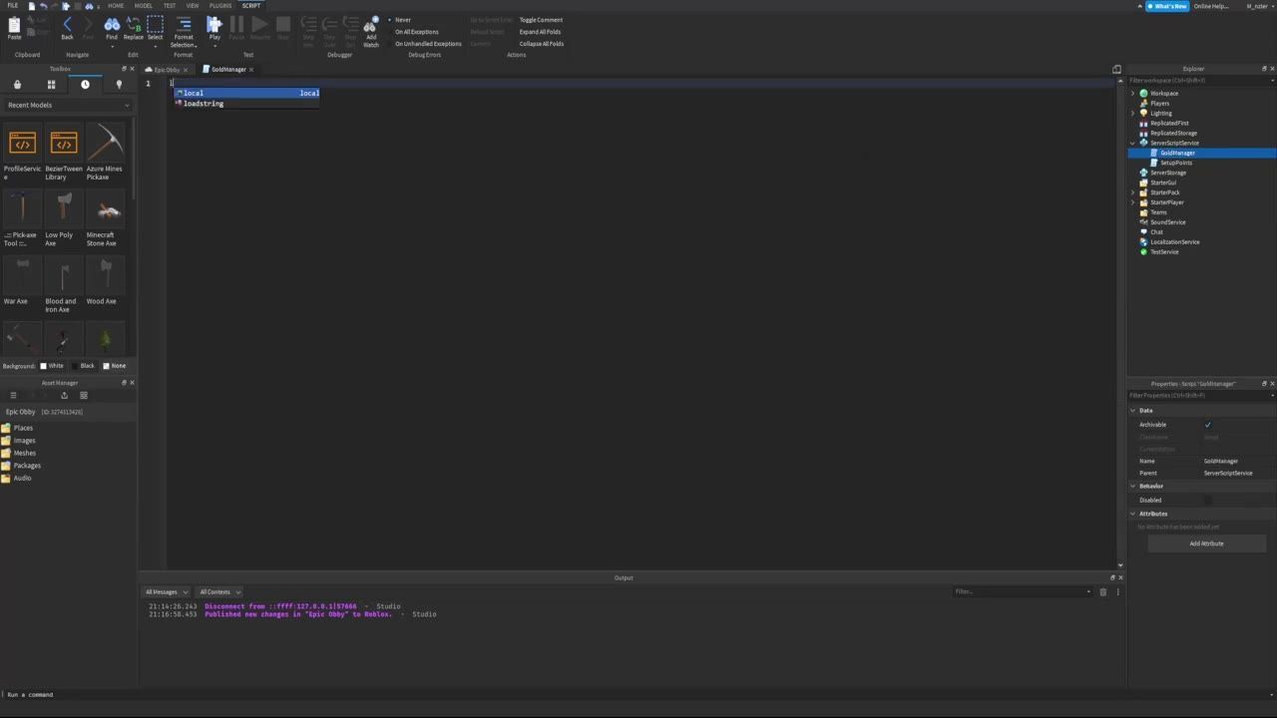Open the Toolbox Inventory lock tab
1277x718 pixels.
(17, 85)
